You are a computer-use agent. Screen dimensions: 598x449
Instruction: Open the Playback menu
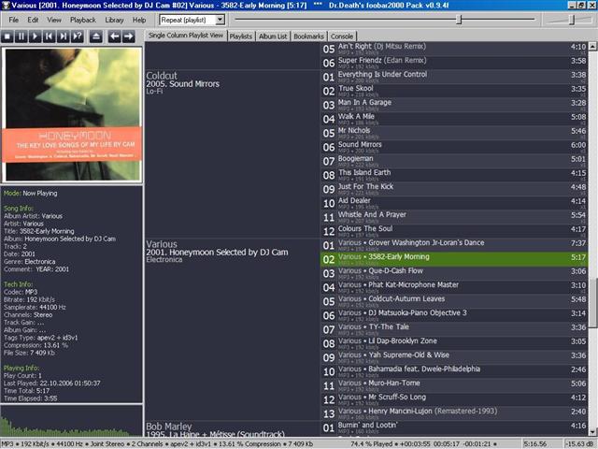coord(83,20)
